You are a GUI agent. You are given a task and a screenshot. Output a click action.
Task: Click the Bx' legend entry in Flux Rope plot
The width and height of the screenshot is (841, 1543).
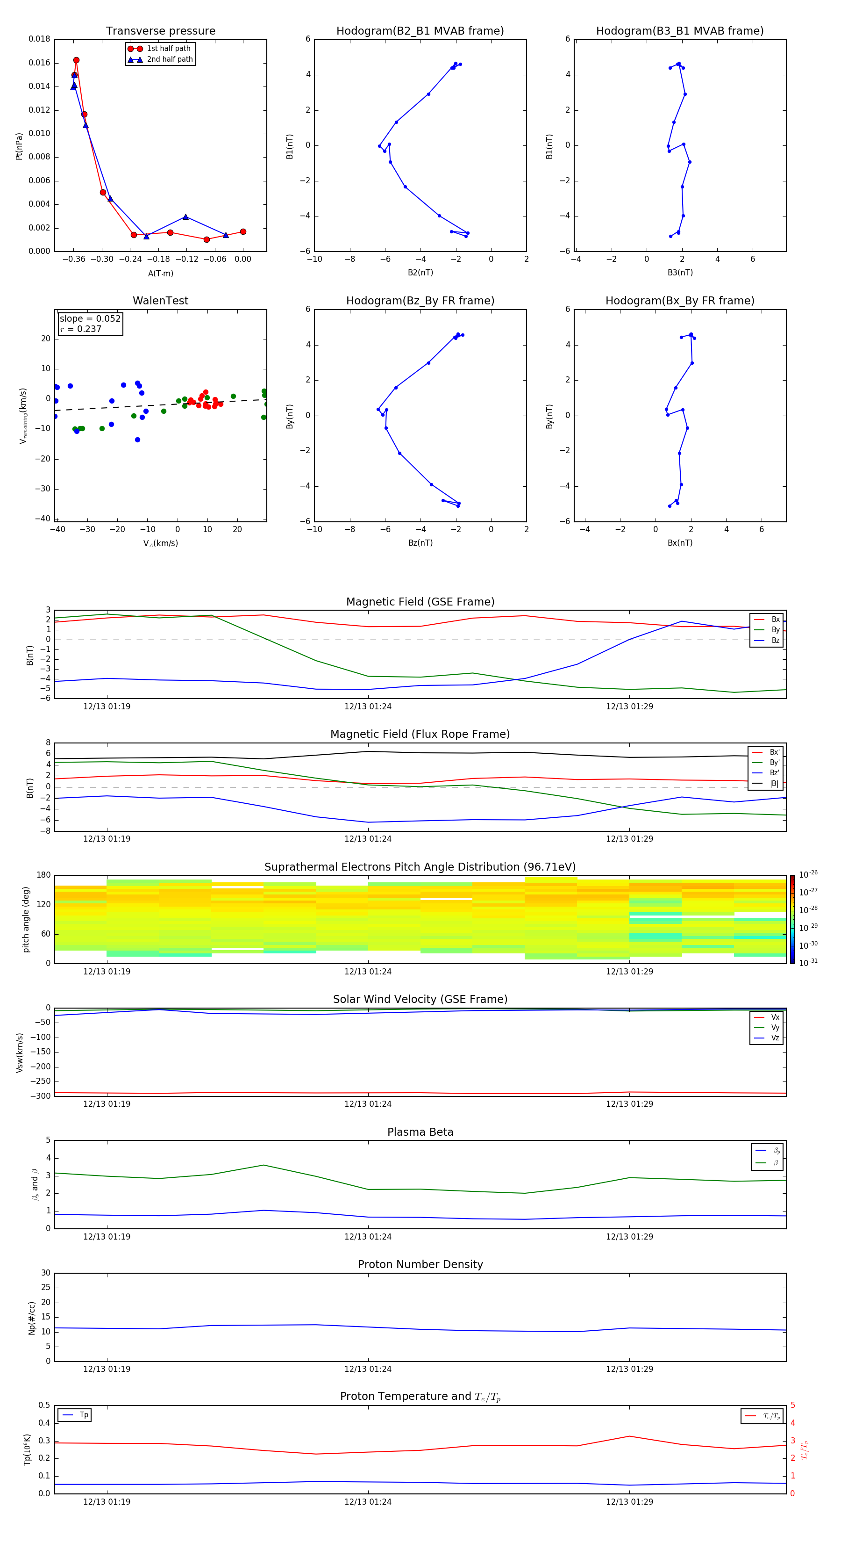[x=766, y=752]
